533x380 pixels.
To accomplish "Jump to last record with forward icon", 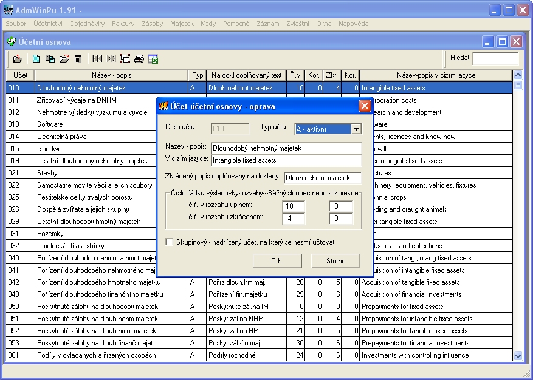I will [111, 59].
